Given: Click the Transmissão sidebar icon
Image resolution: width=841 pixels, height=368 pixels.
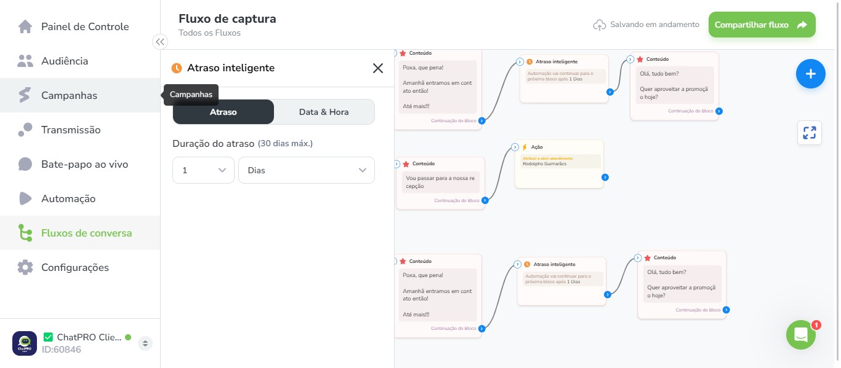Looking at the screenshot, I should pos(25,130).
